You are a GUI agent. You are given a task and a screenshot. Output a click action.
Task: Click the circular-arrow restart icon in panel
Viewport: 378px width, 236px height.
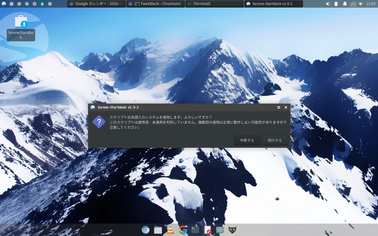pyautogui.click(x=35, y=4)
